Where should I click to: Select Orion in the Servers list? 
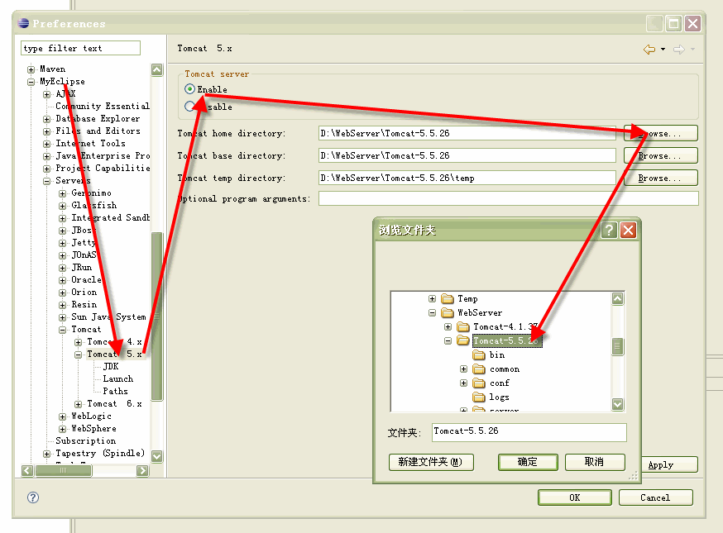84,292
